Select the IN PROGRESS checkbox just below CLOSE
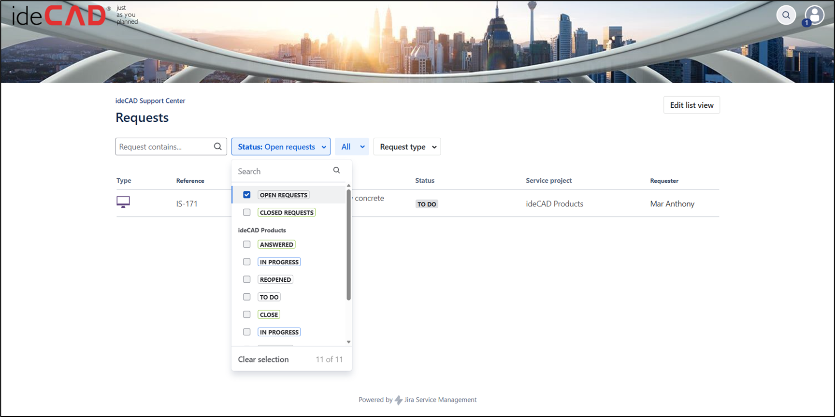This screenshot has height=417, width=835. click(247, 332)
